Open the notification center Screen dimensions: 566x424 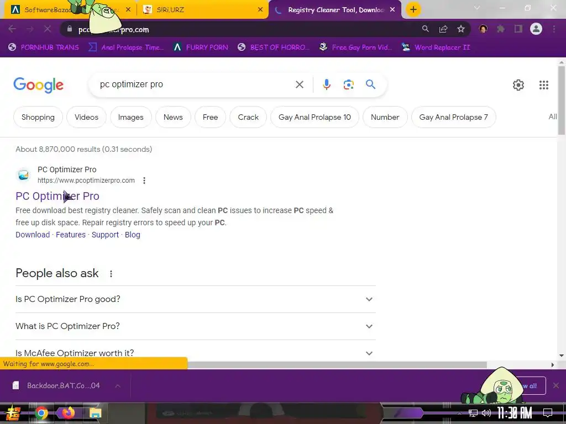click(548, 413)
